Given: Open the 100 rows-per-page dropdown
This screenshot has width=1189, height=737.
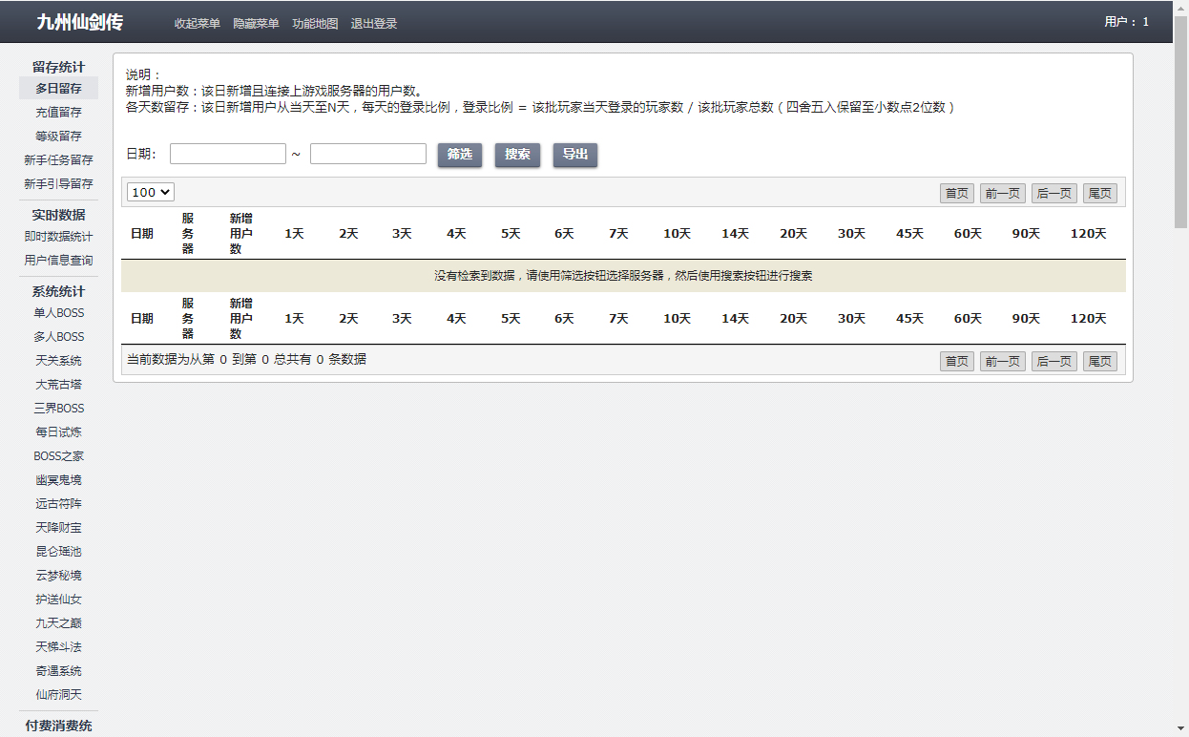Looking at the screenshot, I should tap(151, 192).
